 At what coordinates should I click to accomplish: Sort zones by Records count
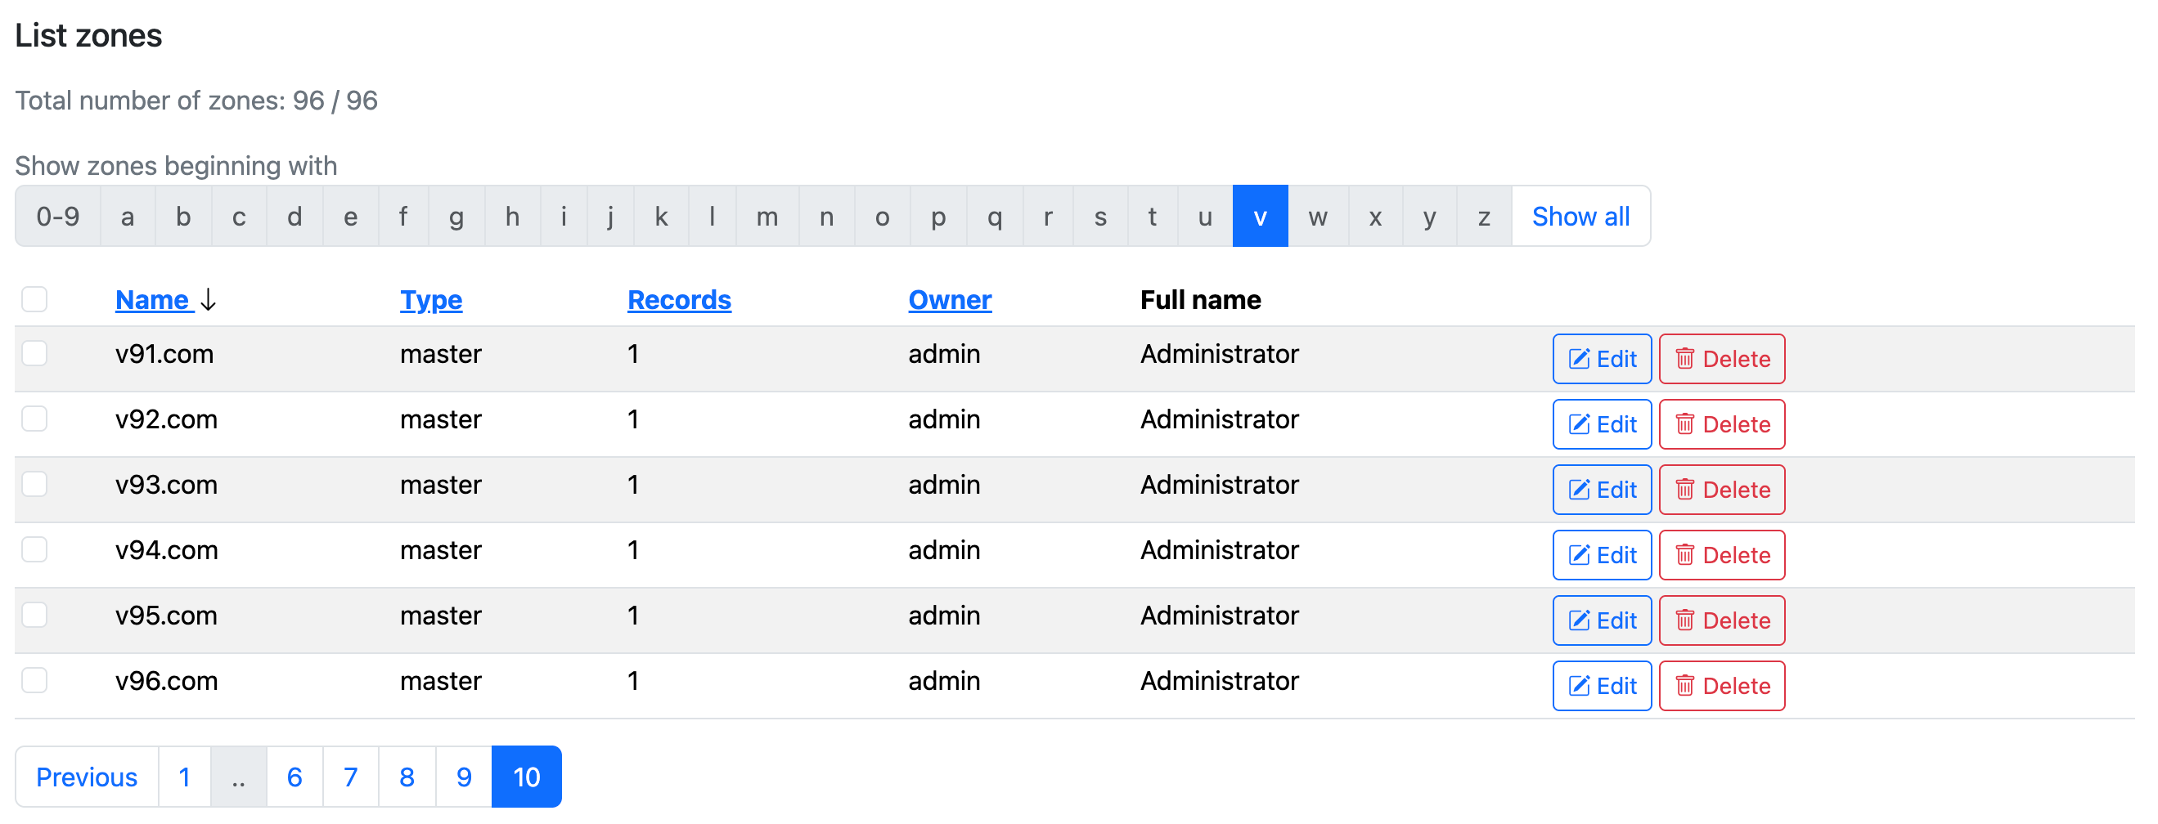[x=678, y=300]
